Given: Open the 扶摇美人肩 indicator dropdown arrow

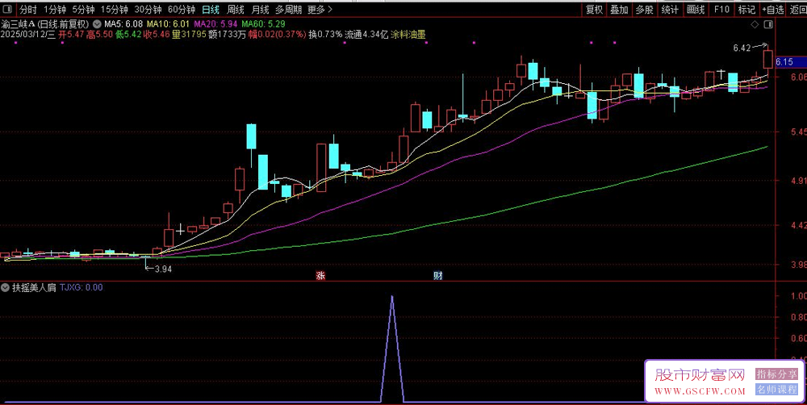Looking at the screenshot, I should coord(6,287).
